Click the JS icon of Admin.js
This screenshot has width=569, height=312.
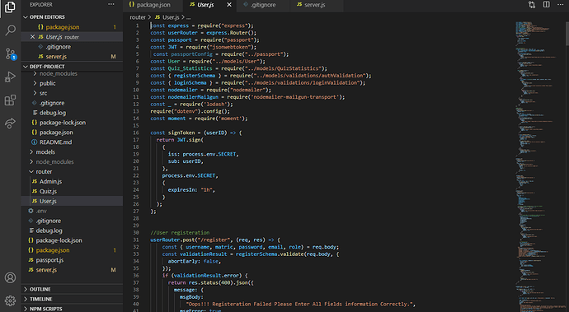(35, 181)
